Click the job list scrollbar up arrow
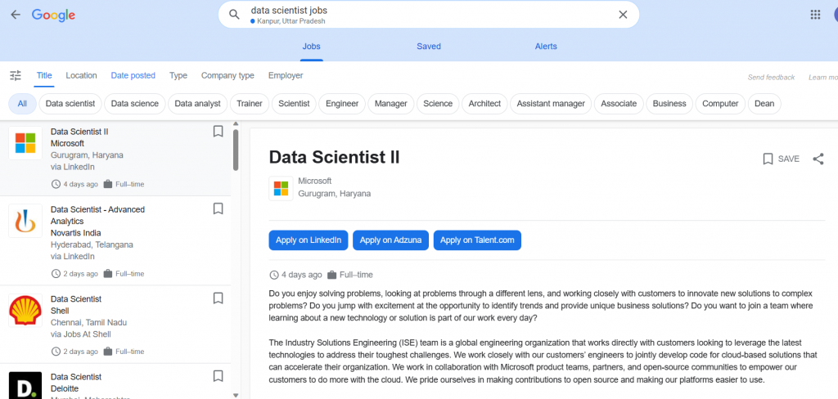The height and width of the screenshot is (399, 838). click(236, 124)
